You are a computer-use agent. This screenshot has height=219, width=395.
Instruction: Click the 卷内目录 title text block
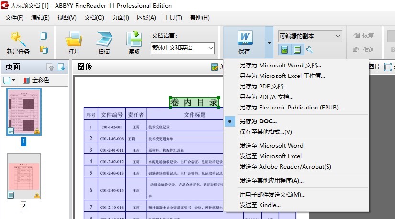[194, 102]
